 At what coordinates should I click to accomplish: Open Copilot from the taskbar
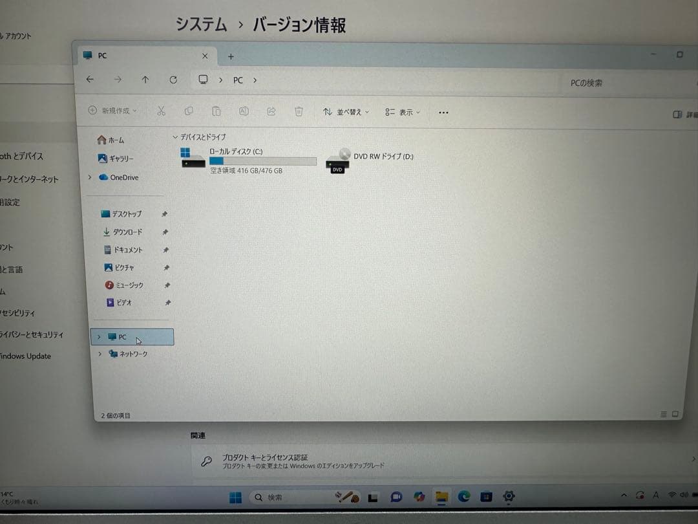(419, 496)
